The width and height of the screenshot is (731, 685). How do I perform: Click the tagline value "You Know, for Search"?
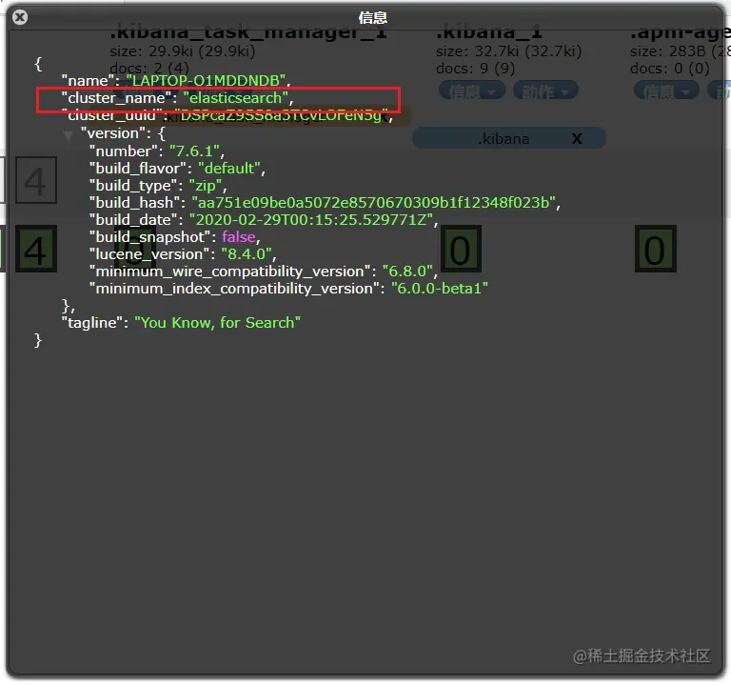217,323
